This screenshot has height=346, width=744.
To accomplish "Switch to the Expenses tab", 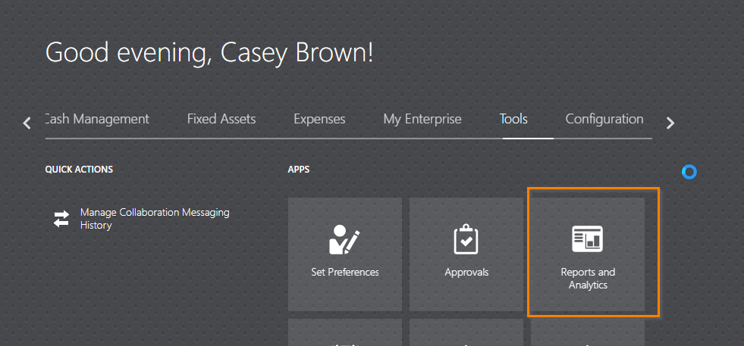I will click(319, 119).
